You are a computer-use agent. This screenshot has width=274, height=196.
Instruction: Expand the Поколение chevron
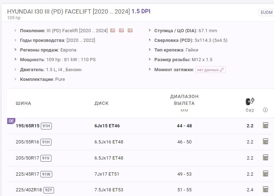[x=15, y=30]
